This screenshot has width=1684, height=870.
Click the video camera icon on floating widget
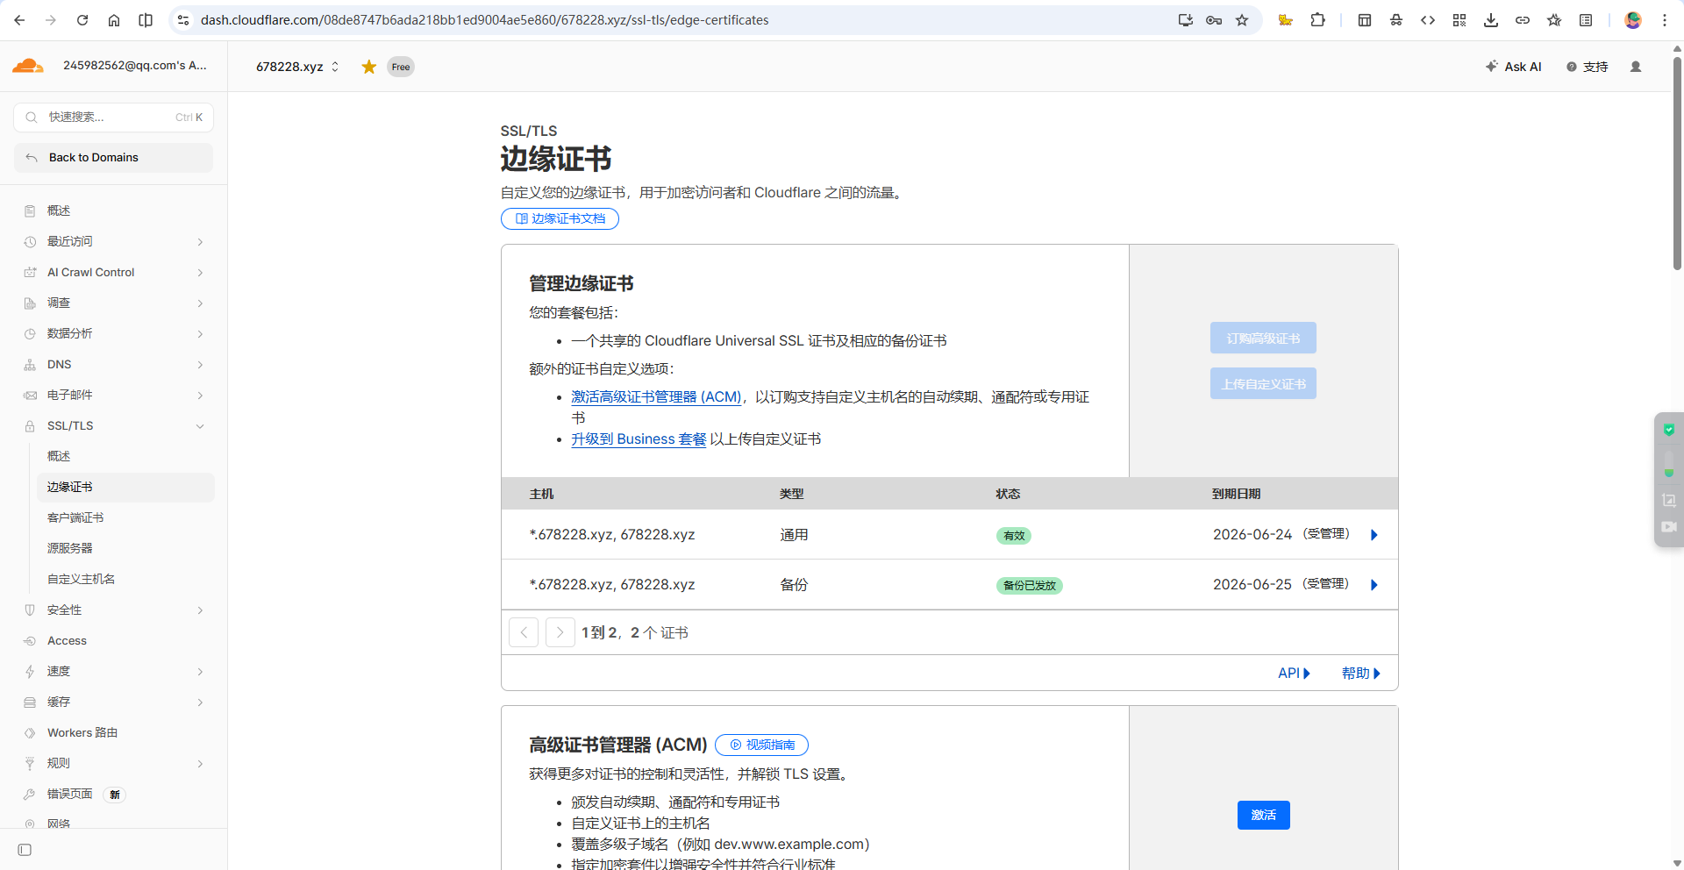1669,527
